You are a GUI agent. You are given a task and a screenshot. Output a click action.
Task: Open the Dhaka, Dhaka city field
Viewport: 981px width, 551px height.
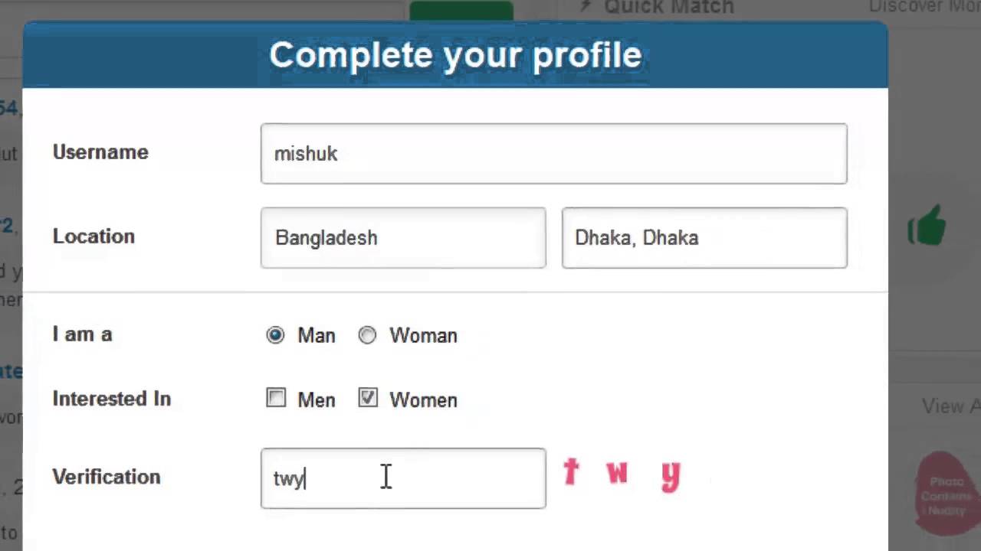pos(704,238)
